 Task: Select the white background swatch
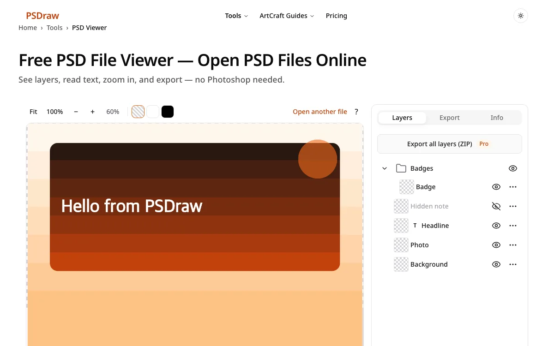(x=153, y=112)
